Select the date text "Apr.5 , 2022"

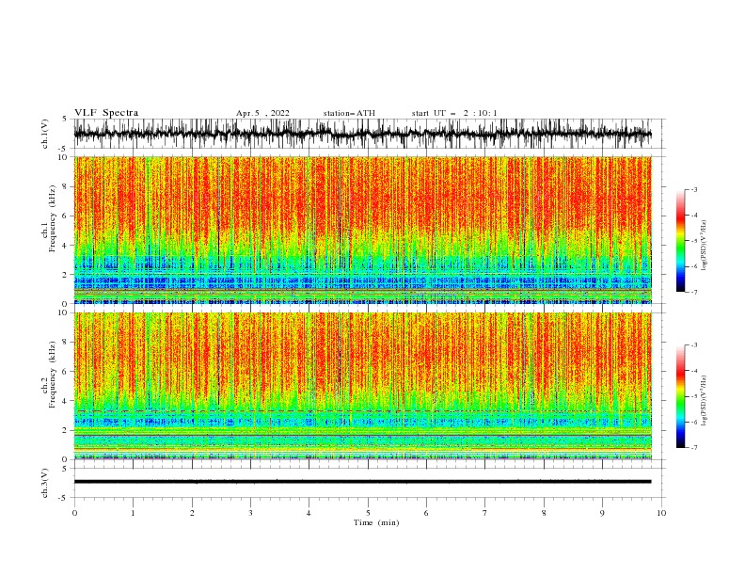[262, 113]
